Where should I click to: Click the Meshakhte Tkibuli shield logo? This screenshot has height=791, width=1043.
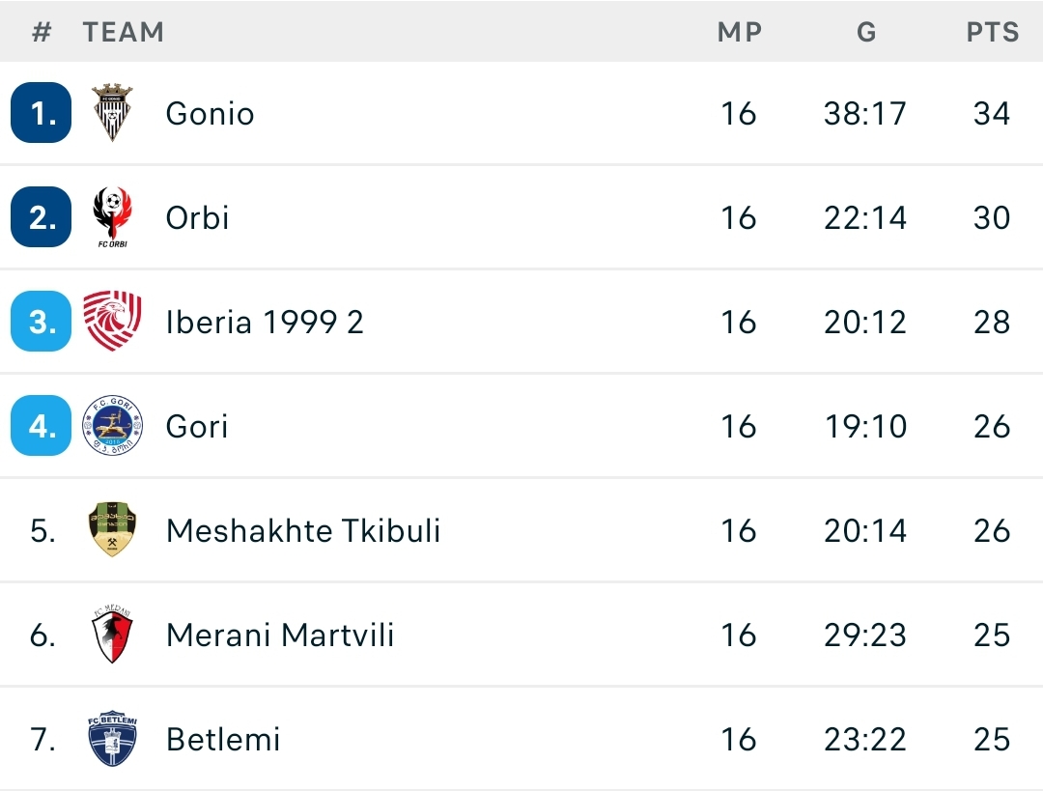click(112, 530)
